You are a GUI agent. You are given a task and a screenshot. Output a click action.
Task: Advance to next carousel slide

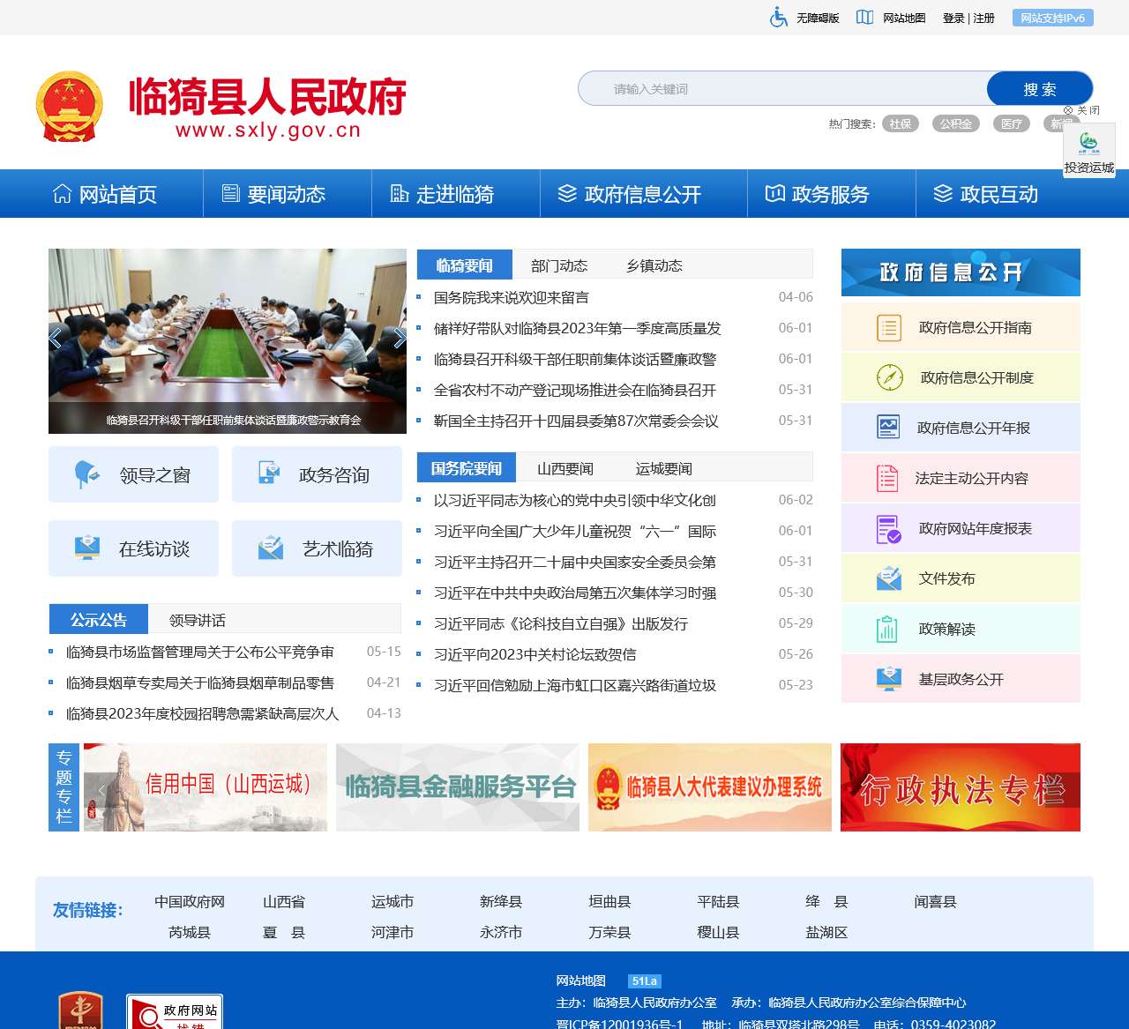point(399,339)
